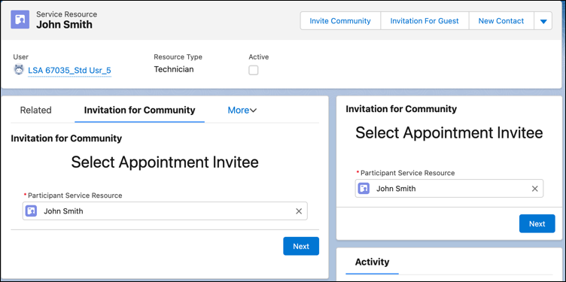The height and width of the screenshot is (282, 566).
Task: Select the Invitation for Community tab
Action: pos(140,110)
